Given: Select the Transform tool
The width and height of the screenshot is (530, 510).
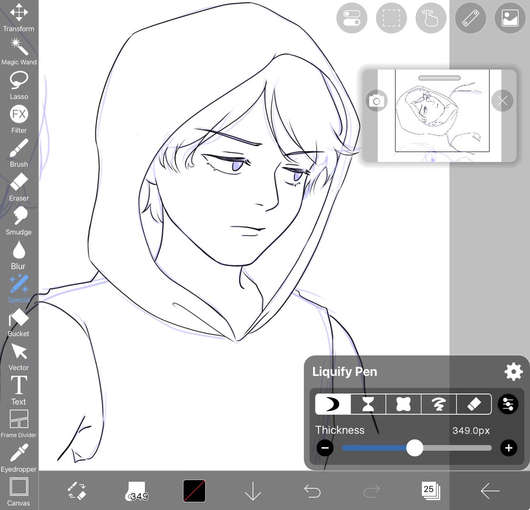Looking at the screenshot, I should pos(19,17).
